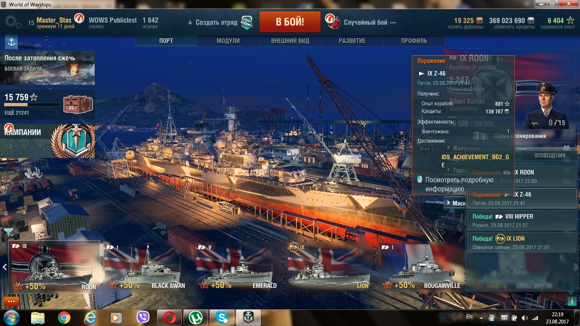This screenshot has height=326, width=580.
Task: Open the КАМПАНИИ panel
Action: click(48, 141)
